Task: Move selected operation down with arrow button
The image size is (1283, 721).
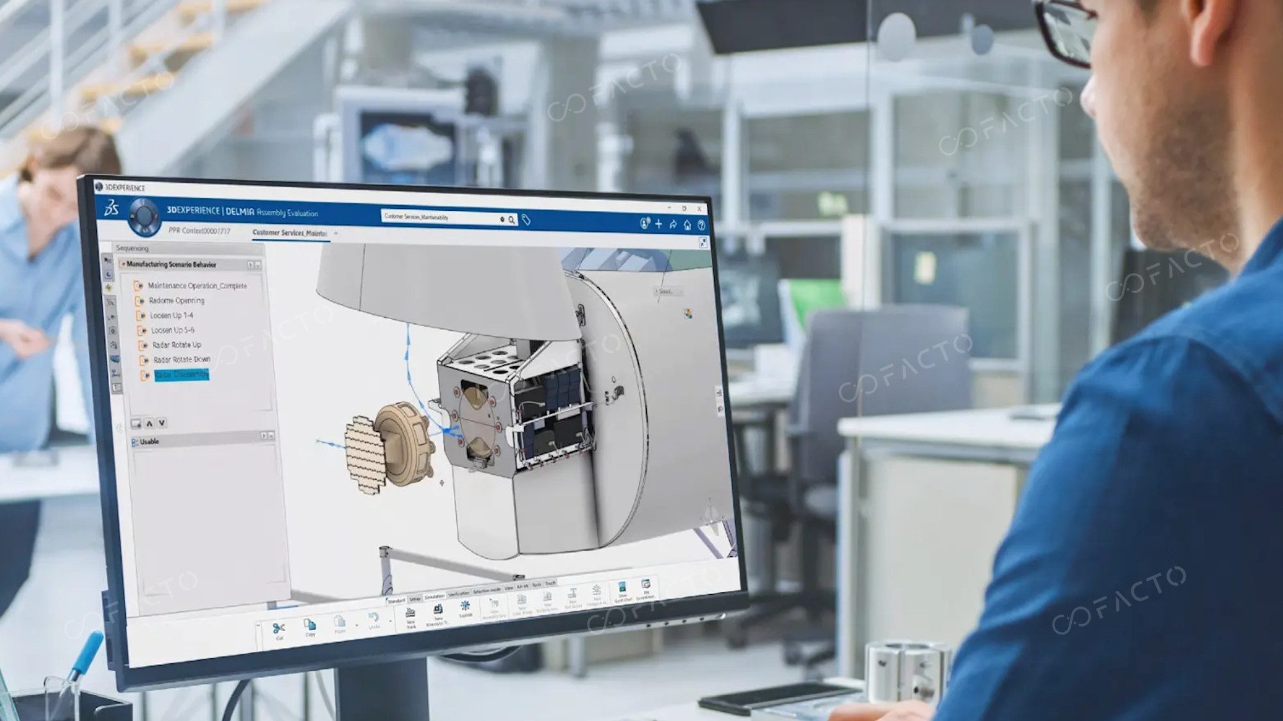Action: 162,423
